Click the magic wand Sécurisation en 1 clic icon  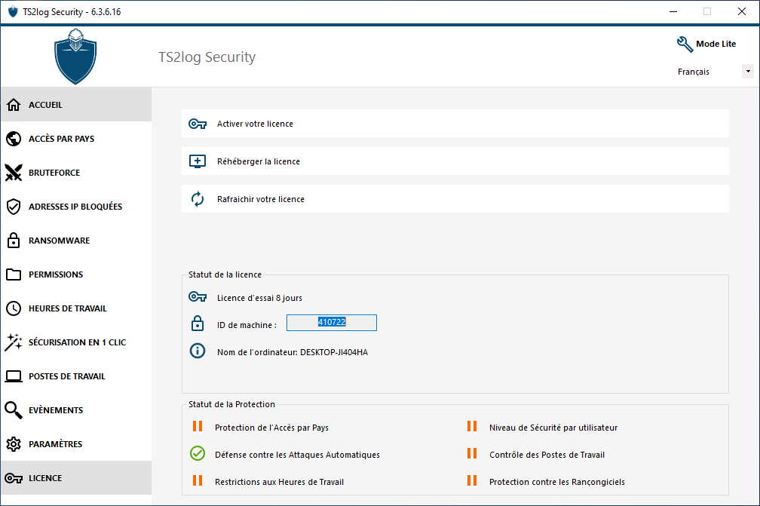coord(14,342)
